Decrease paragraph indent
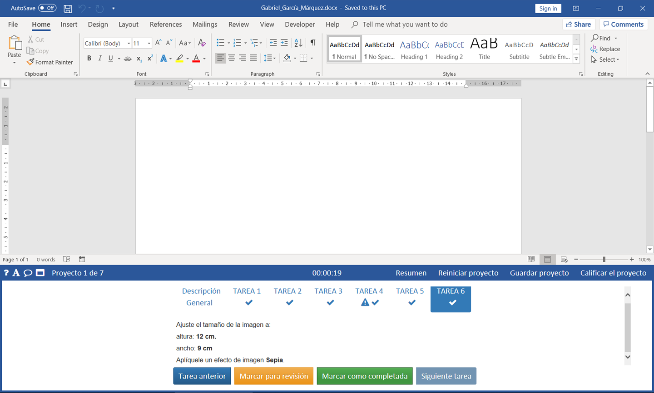This screenshot has width=654, height=393. tap(273, 43)
